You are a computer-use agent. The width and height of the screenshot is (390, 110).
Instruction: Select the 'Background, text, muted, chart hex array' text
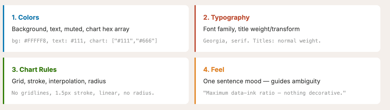70,29
